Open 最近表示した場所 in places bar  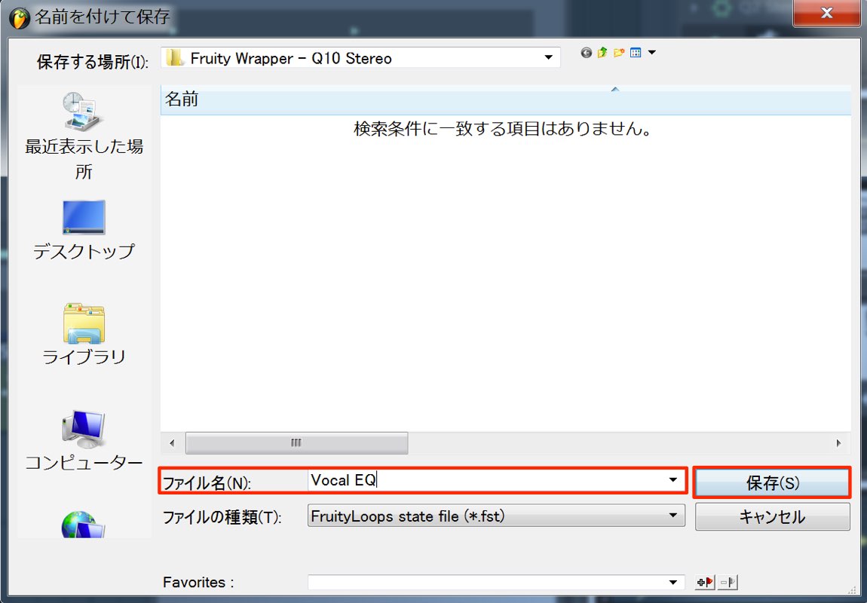(84, 136)
